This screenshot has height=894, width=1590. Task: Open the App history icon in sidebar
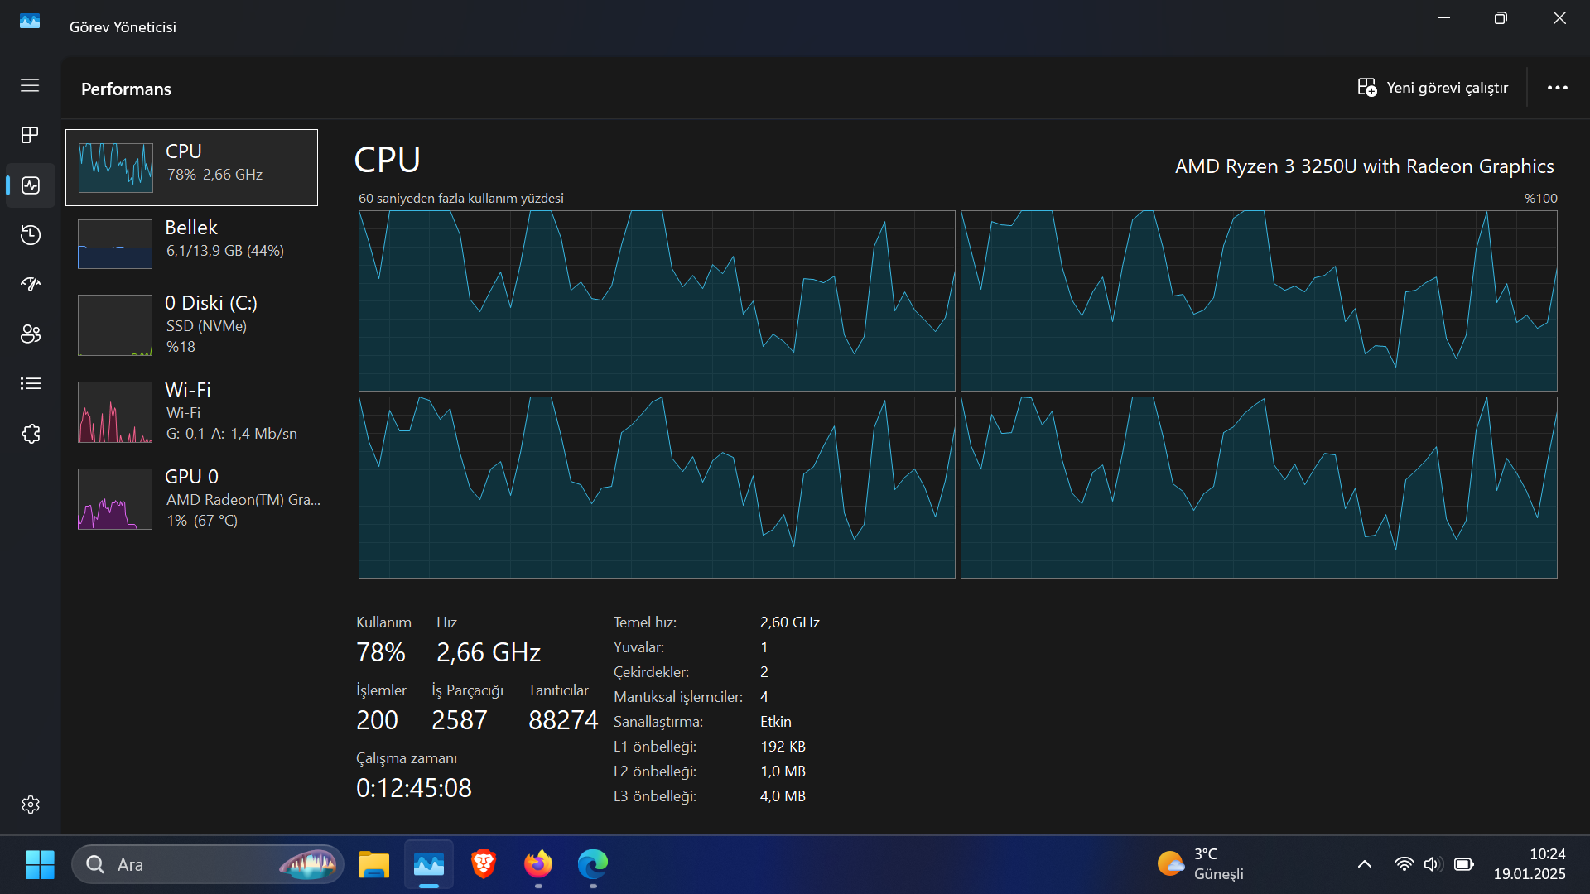(31, 235)
